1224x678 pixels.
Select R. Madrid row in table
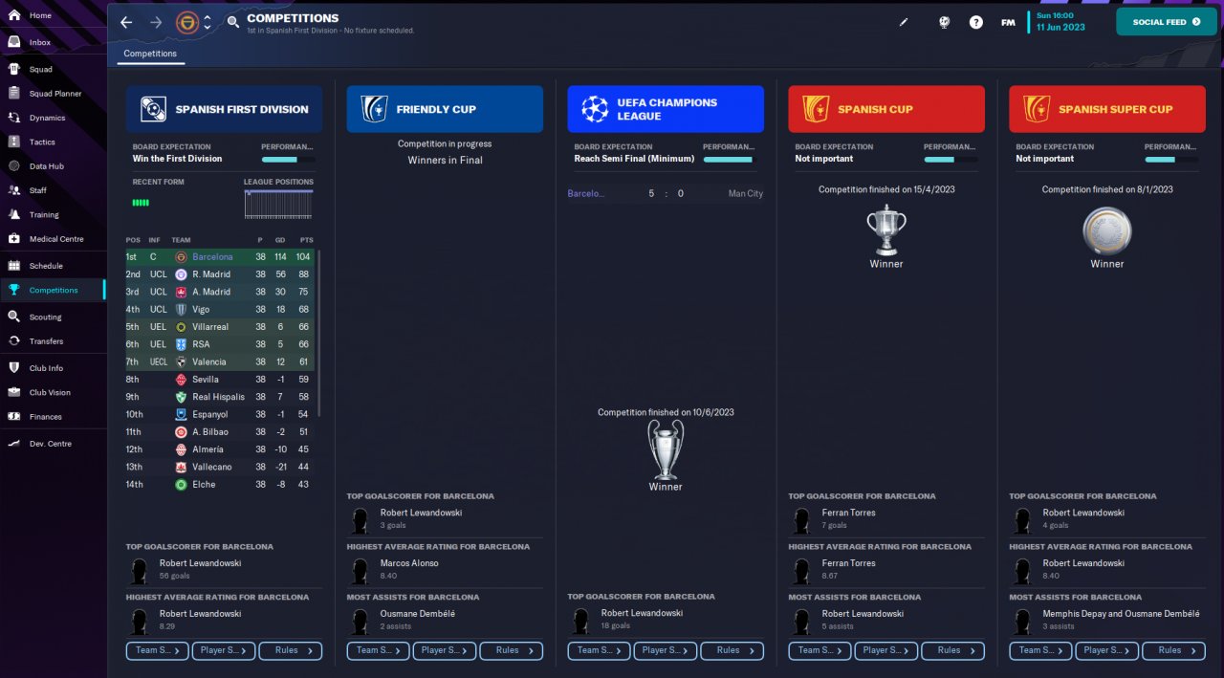[x=221, y=274]
